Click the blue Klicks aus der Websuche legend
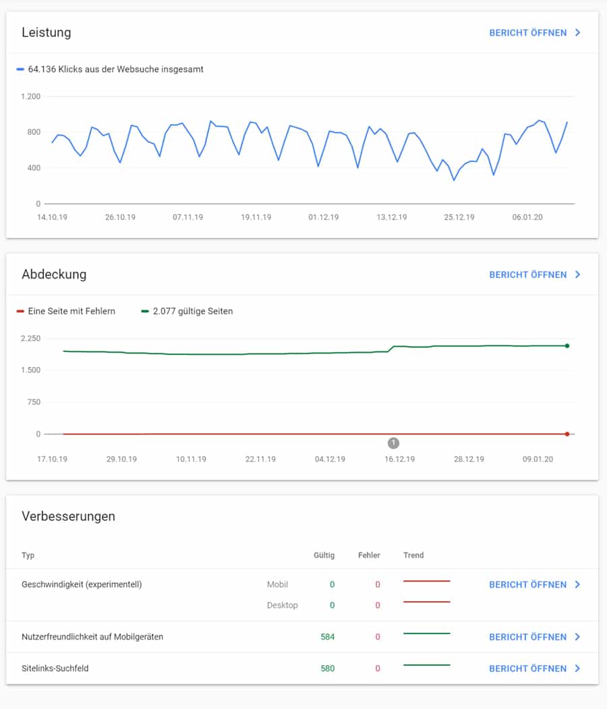The height and width of the screenshot is (709, 607). point(110,69)
